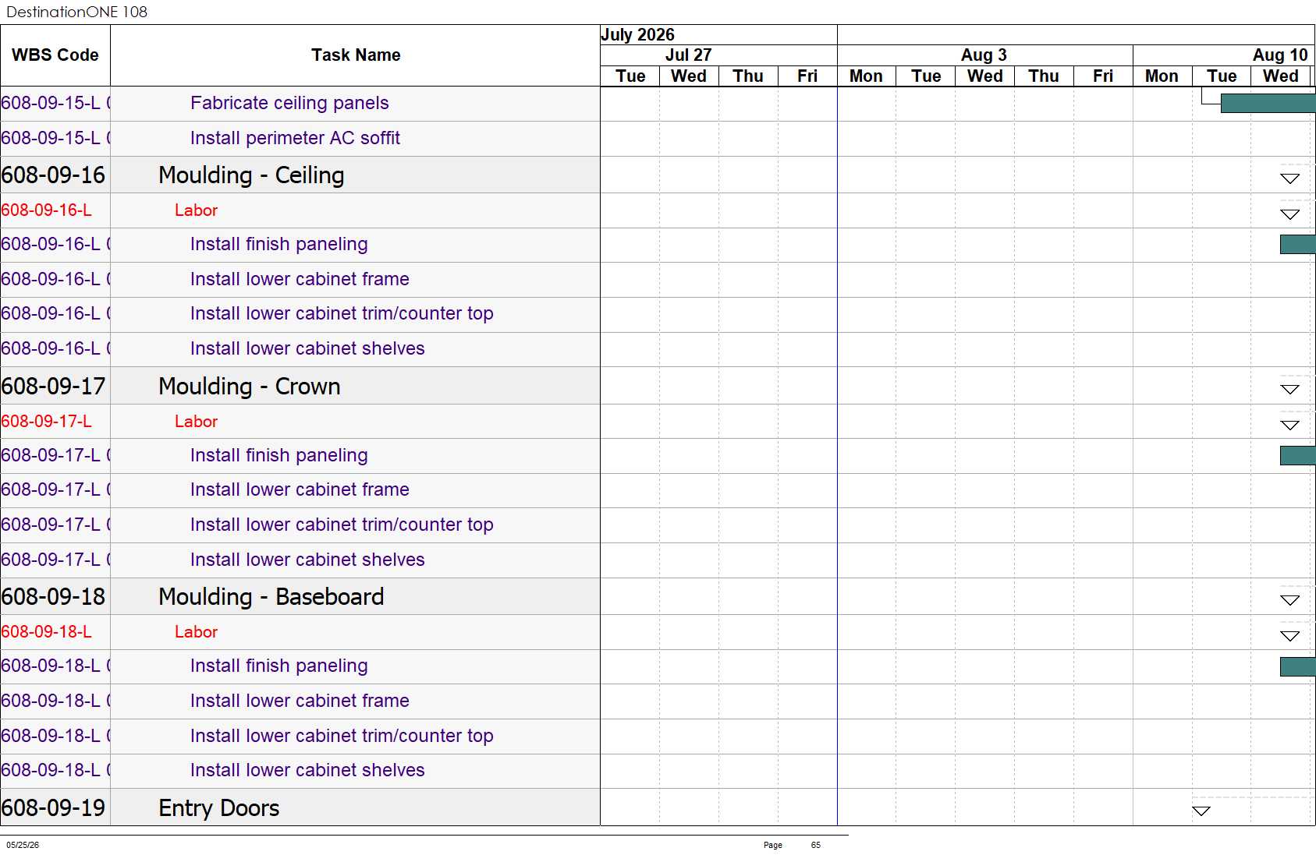Click the 608-09-17-L Labor summary triangle marker
Image resolution: width=1316 pixels, height=855 pixels.
(x=1290, y=426)
